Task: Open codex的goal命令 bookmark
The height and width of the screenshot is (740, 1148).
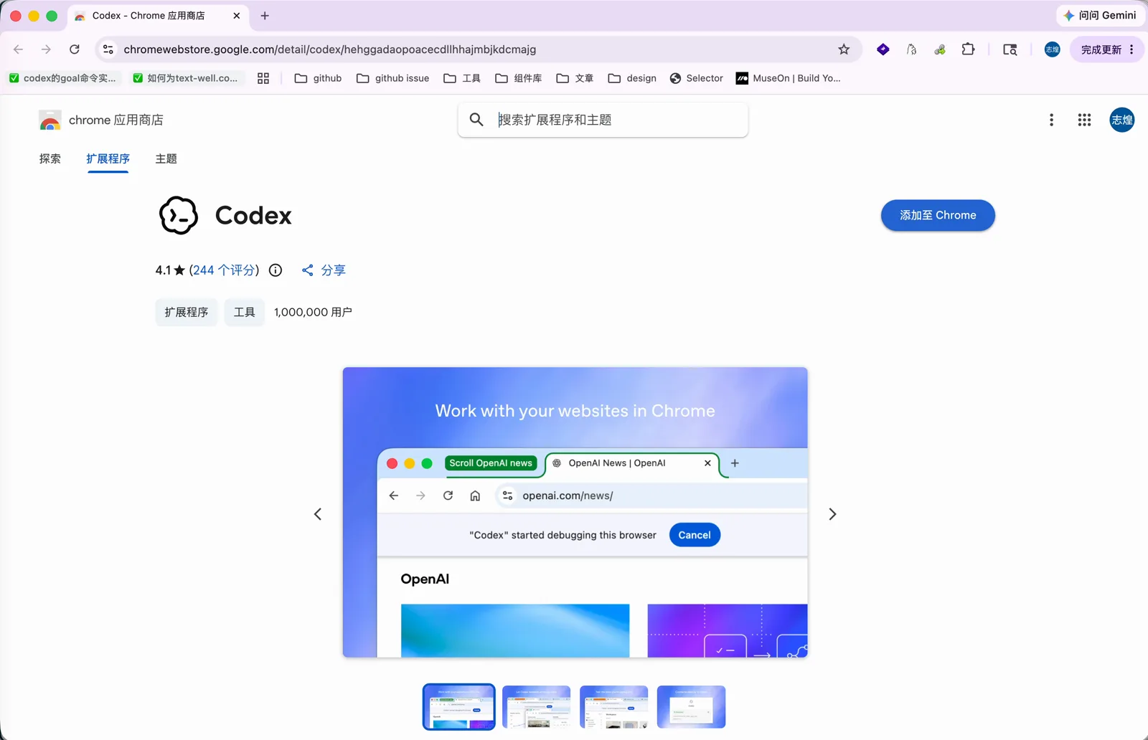Action: coord(63,78)
